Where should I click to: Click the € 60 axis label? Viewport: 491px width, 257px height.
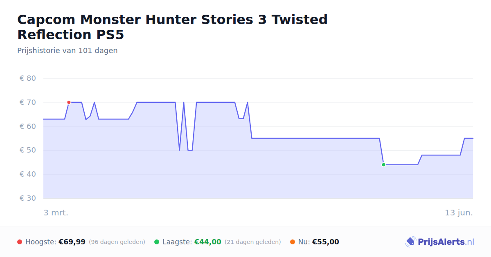click(28, 126)
